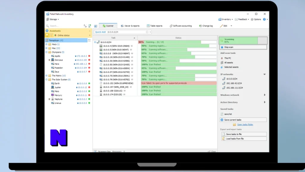Collapse the Olympians folder
Image resolution: width=305 pixels, height=172 pixels.
pos(46,52)
